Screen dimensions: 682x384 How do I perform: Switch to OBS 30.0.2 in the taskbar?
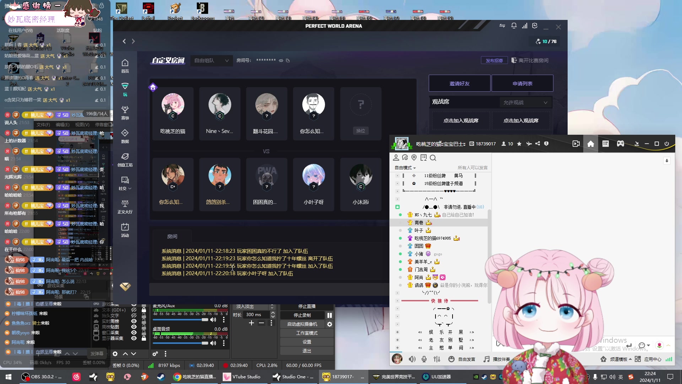(42, 377)
